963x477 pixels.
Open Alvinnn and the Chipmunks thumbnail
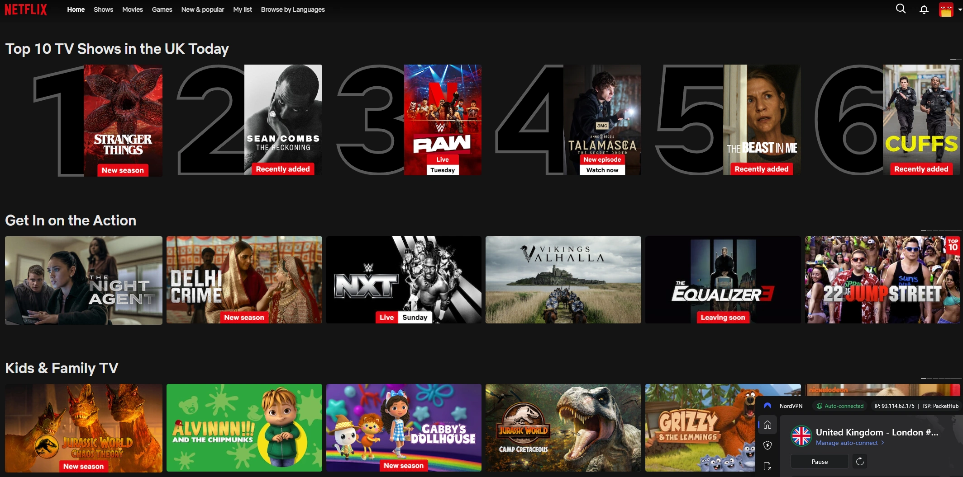pos(244,428)
